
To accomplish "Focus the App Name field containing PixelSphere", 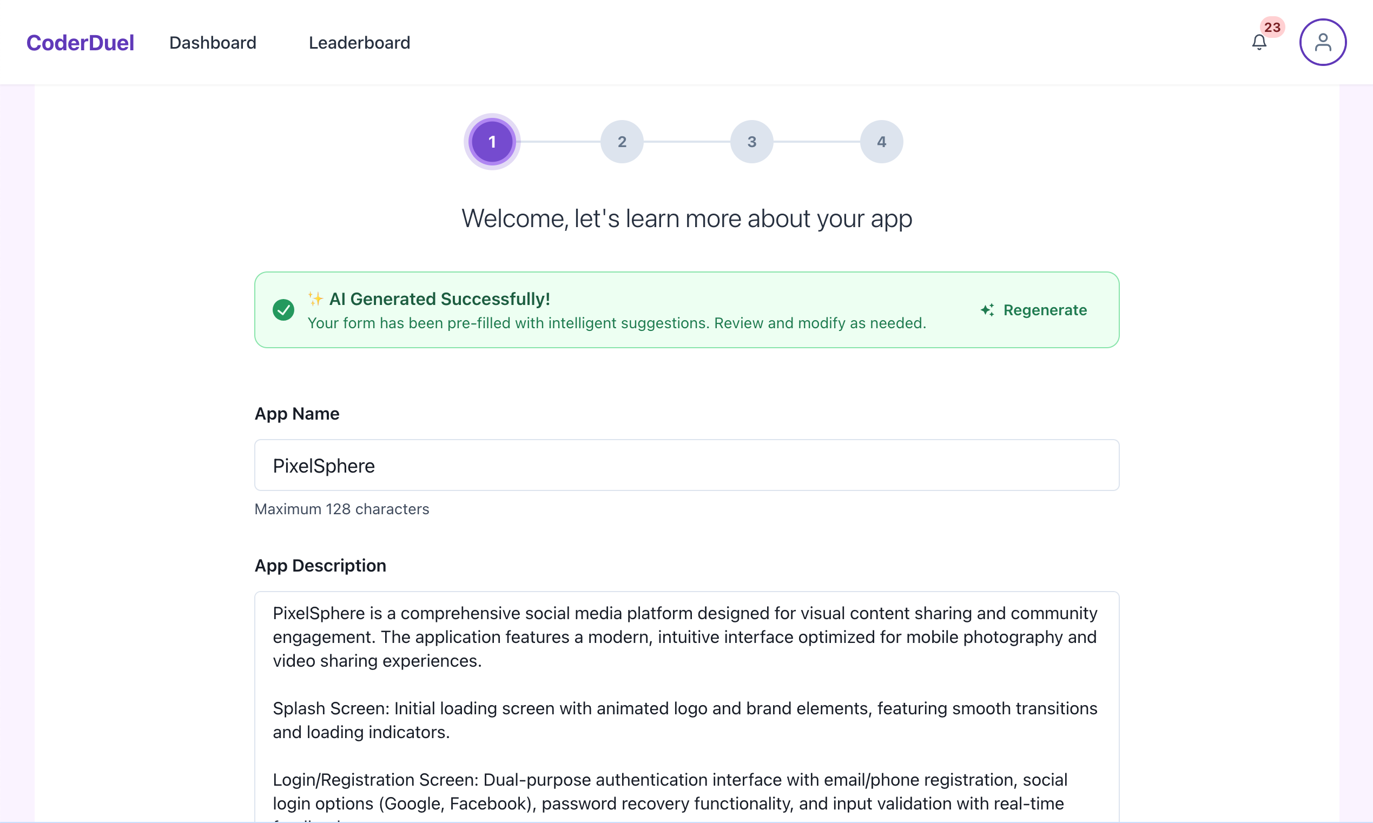I will 687,465.
